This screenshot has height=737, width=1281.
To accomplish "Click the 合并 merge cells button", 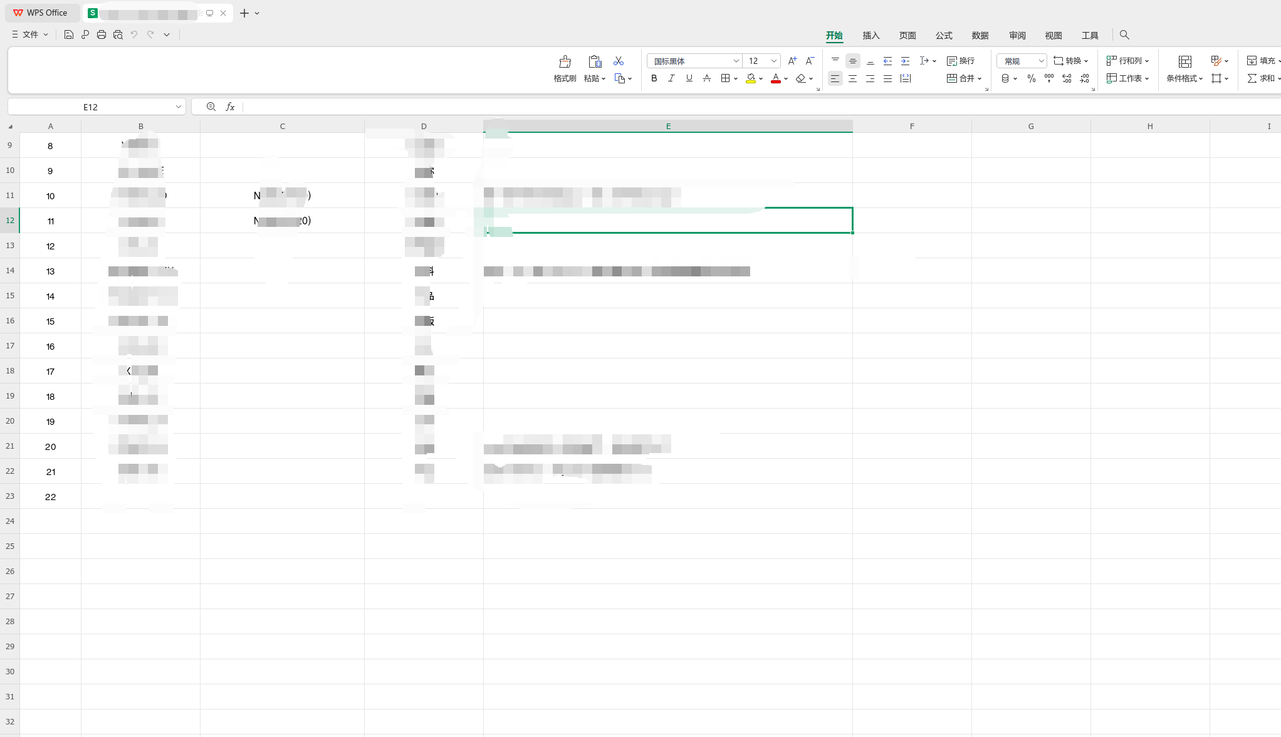I will 964,78.
